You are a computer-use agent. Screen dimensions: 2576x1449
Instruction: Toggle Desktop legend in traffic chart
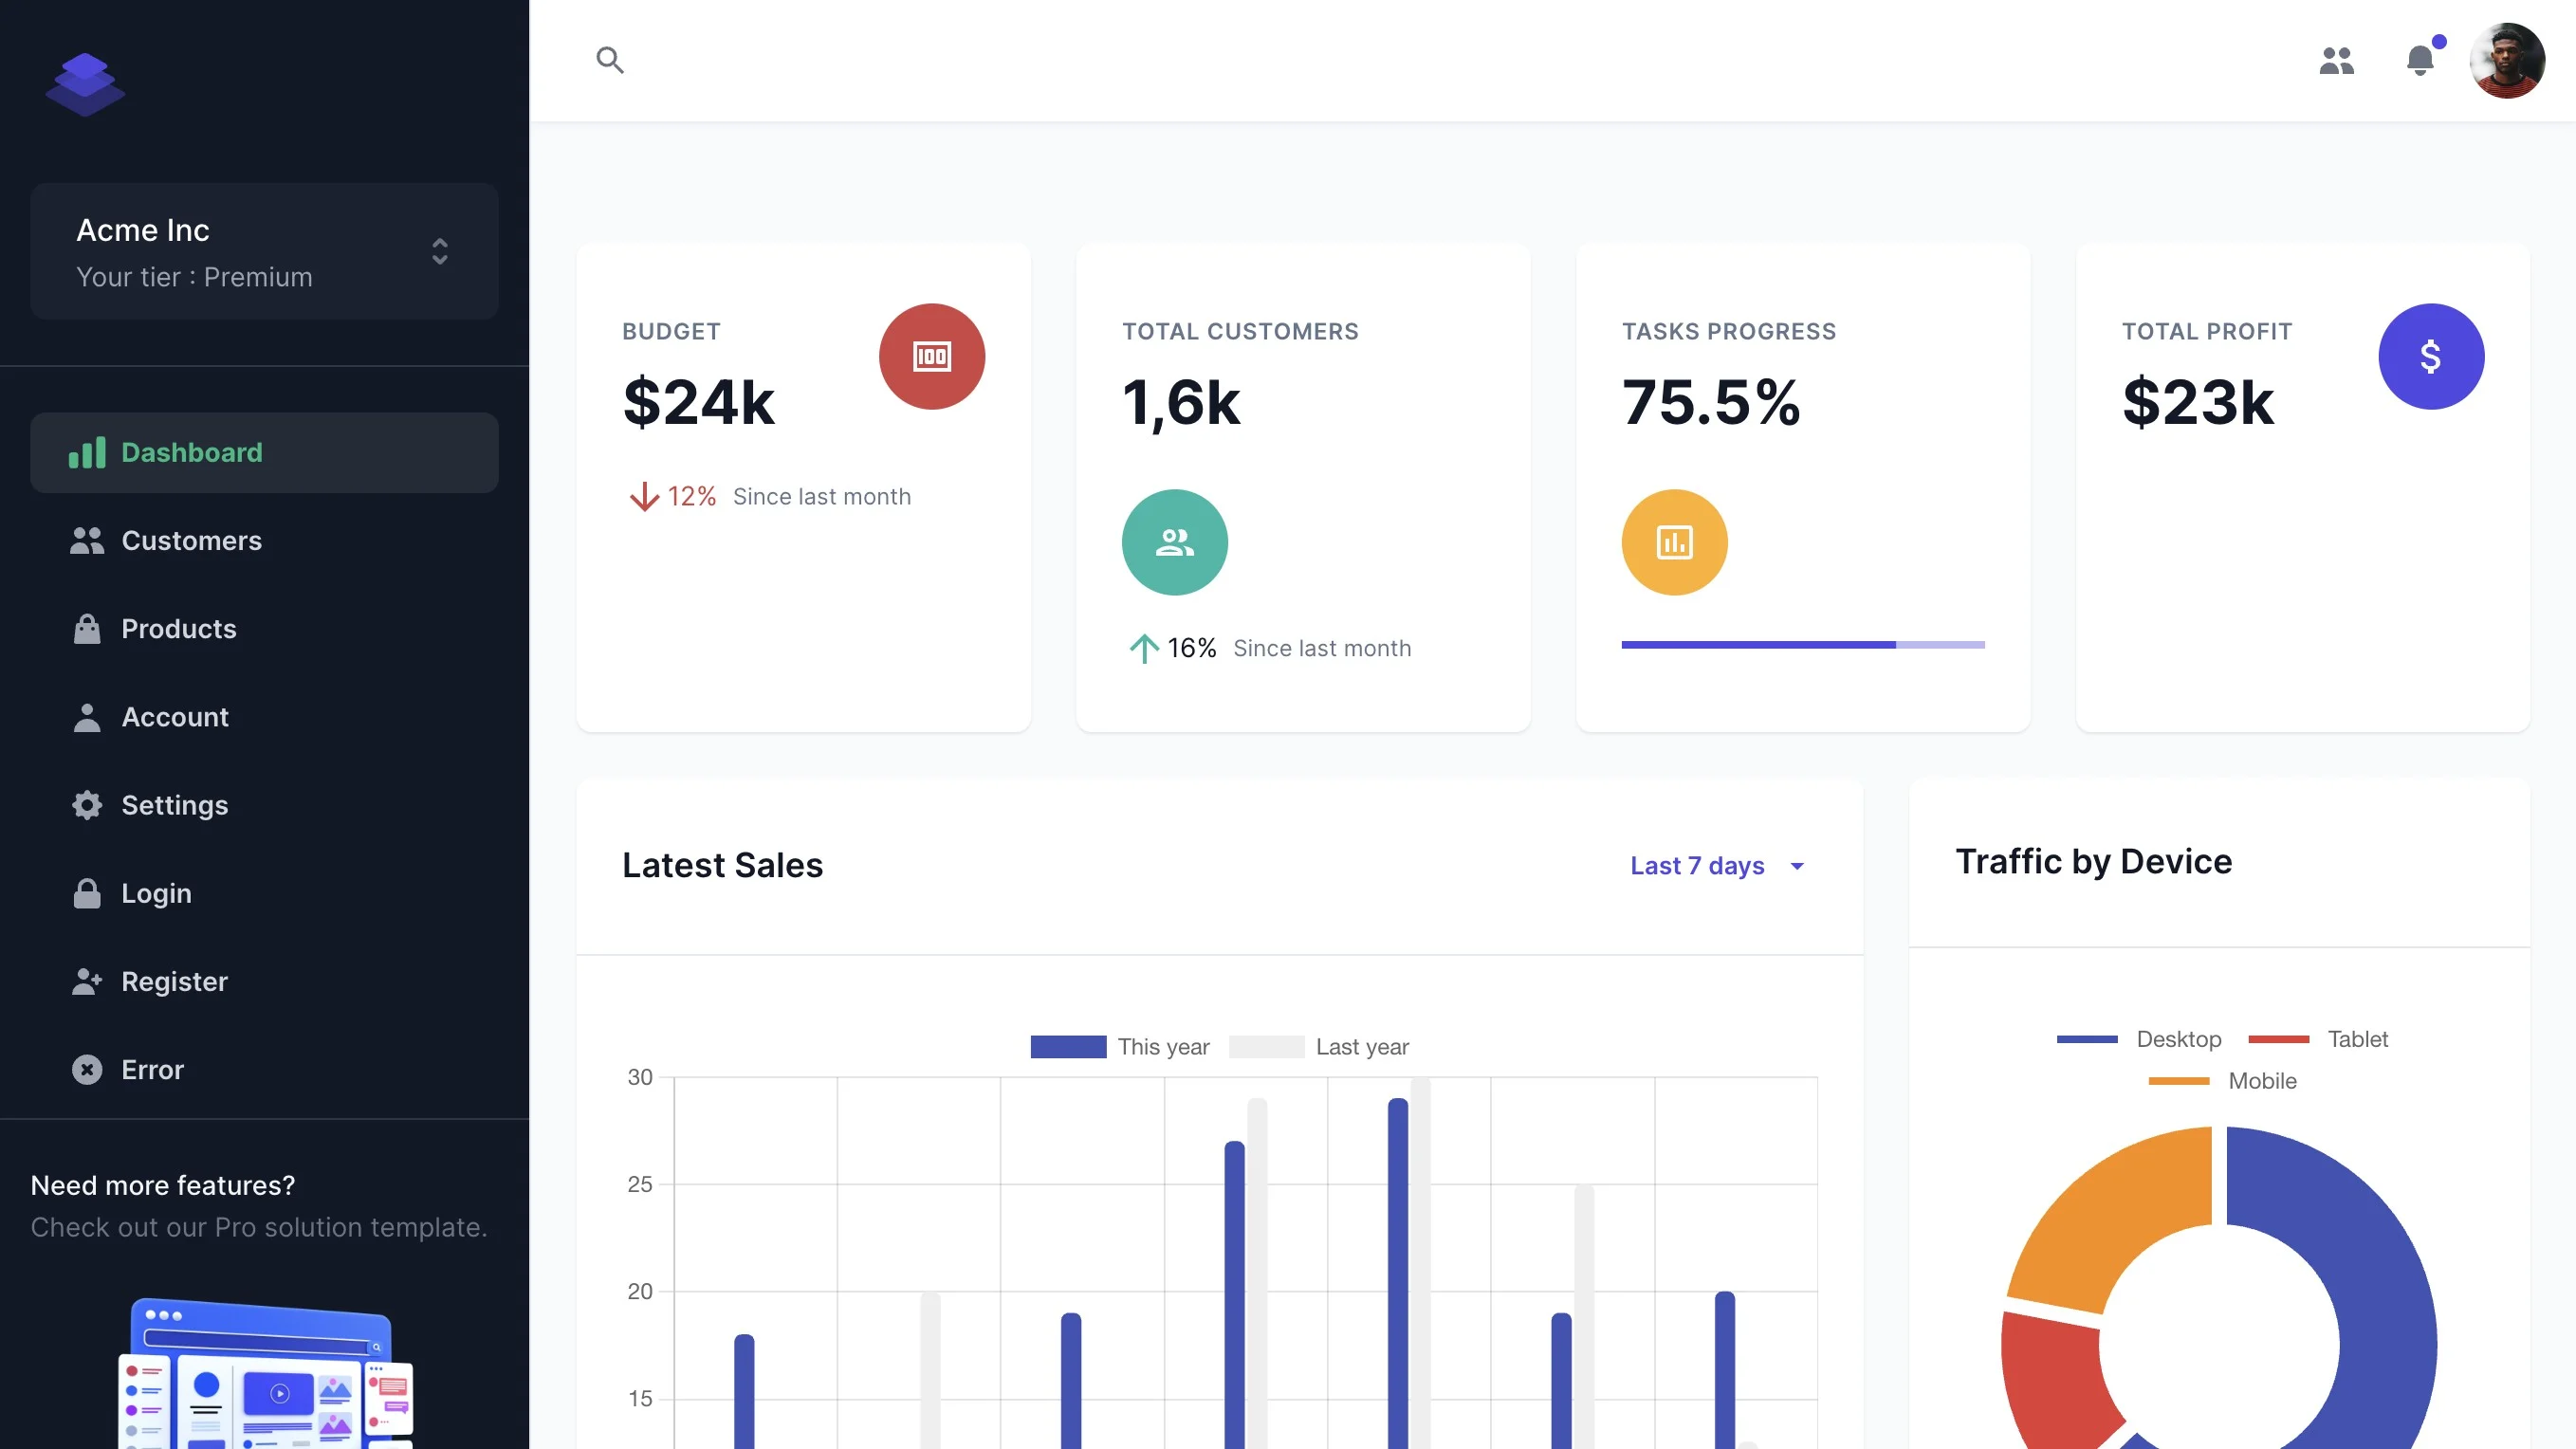click(2138, 1039)
